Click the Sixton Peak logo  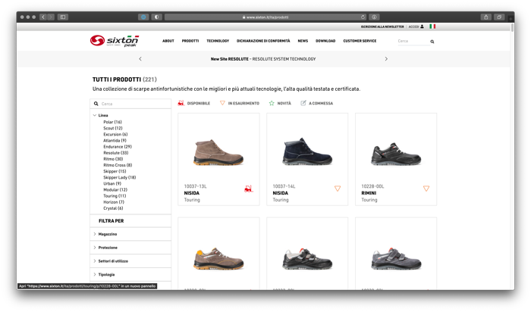click(114, 41)
